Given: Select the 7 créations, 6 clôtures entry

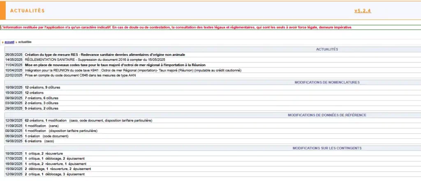Looking at the screenshot, I should [x=42, y=98].
